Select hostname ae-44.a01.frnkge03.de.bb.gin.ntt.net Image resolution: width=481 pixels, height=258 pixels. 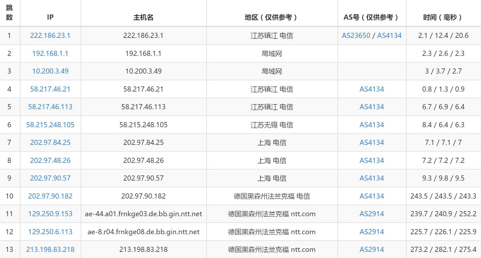tap(143, 214)
